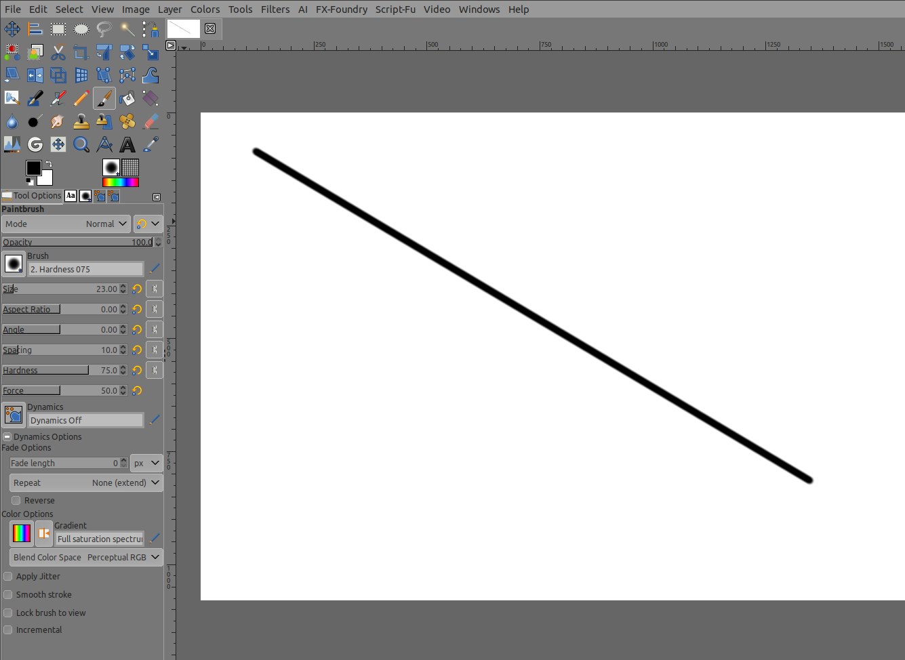905x660 pixels.
Task: Select the Text tool
Action: click(x=127, y=144)
